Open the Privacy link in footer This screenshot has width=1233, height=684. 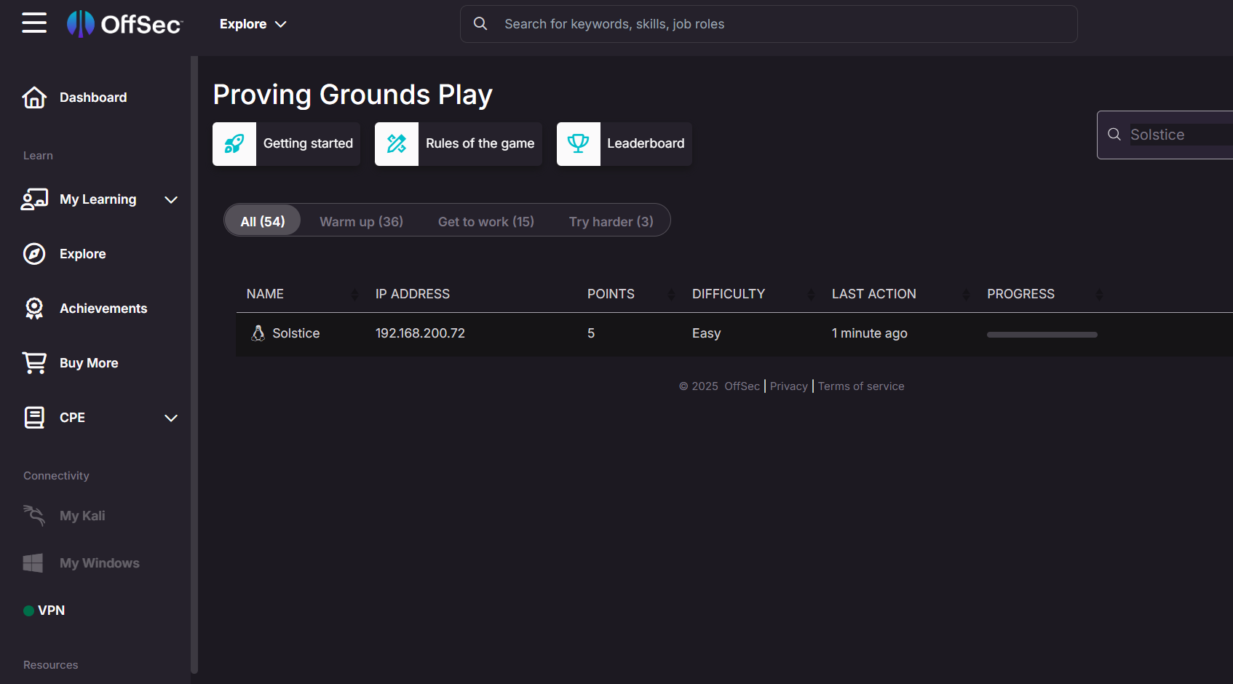(x=789, y=386)
